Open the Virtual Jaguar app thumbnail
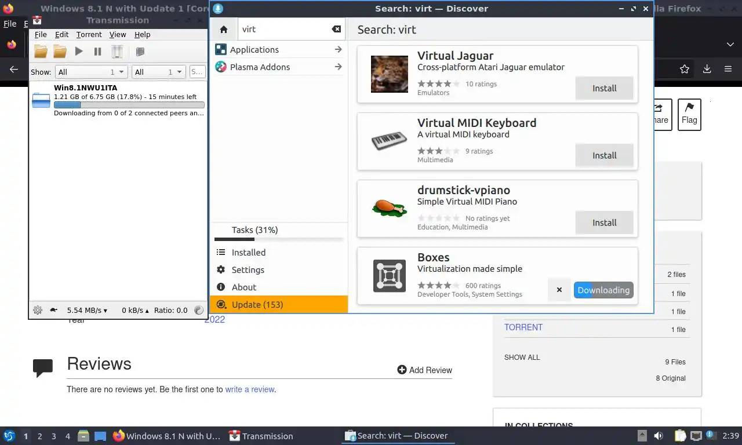 point(390,74)
